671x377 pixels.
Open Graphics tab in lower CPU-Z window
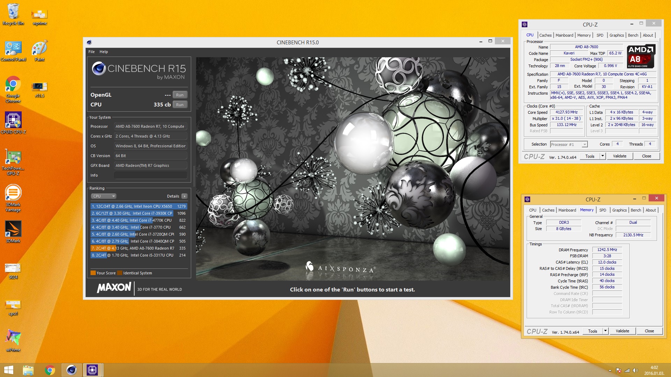[619, 210]
